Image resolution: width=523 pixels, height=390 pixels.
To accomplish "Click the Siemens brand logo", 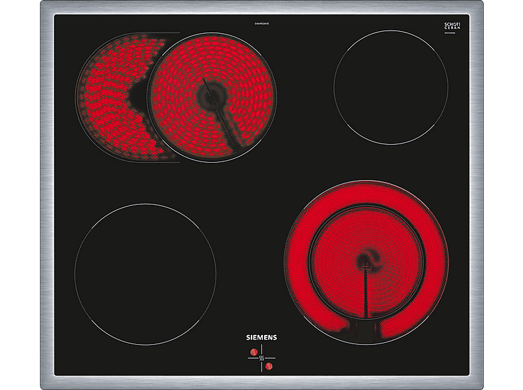I will (261, 337).
